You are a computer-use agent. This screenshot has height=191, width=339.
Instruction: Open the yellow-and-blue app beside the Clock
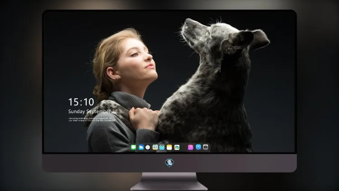click(155, 147)
